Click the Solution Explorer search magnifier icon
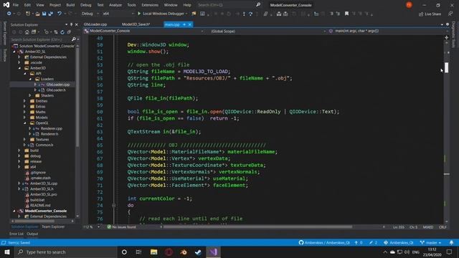The width and height of the screenshot is (459, 258). point(73,39)
